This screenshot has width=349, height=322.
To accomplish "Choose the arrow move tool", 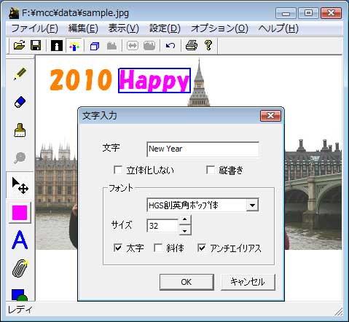I will click(20, 185).
